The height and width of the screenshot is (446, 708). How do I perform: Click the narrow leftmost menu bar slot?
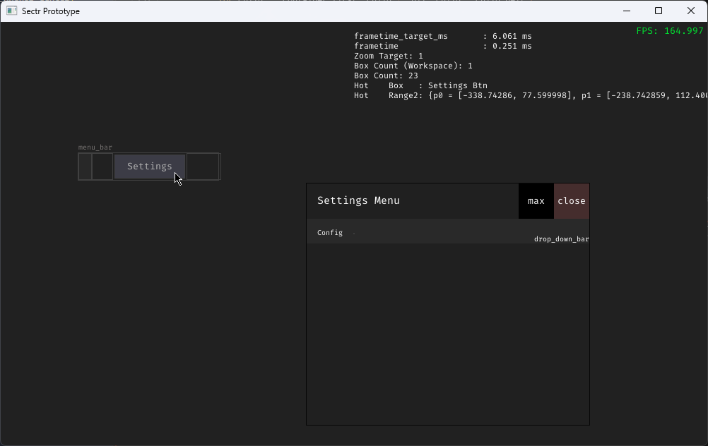coord(85,167)
